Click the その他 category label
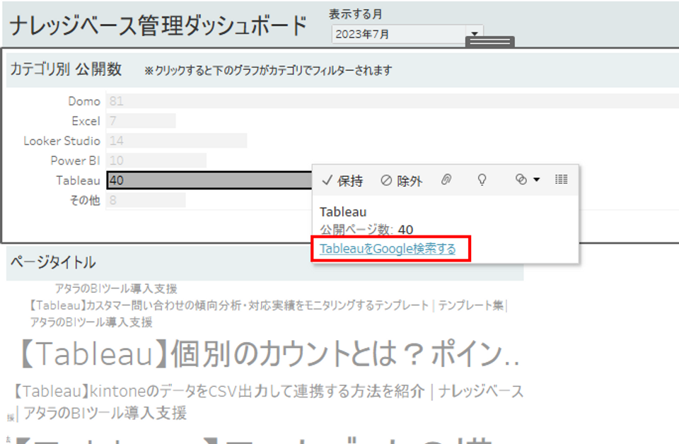The image size is (679, 444). click(85, 200)
